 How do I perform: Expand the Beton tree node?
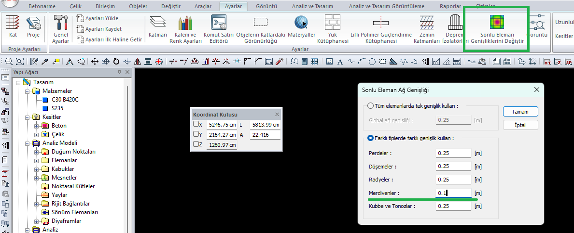click(x=36, y=126)
